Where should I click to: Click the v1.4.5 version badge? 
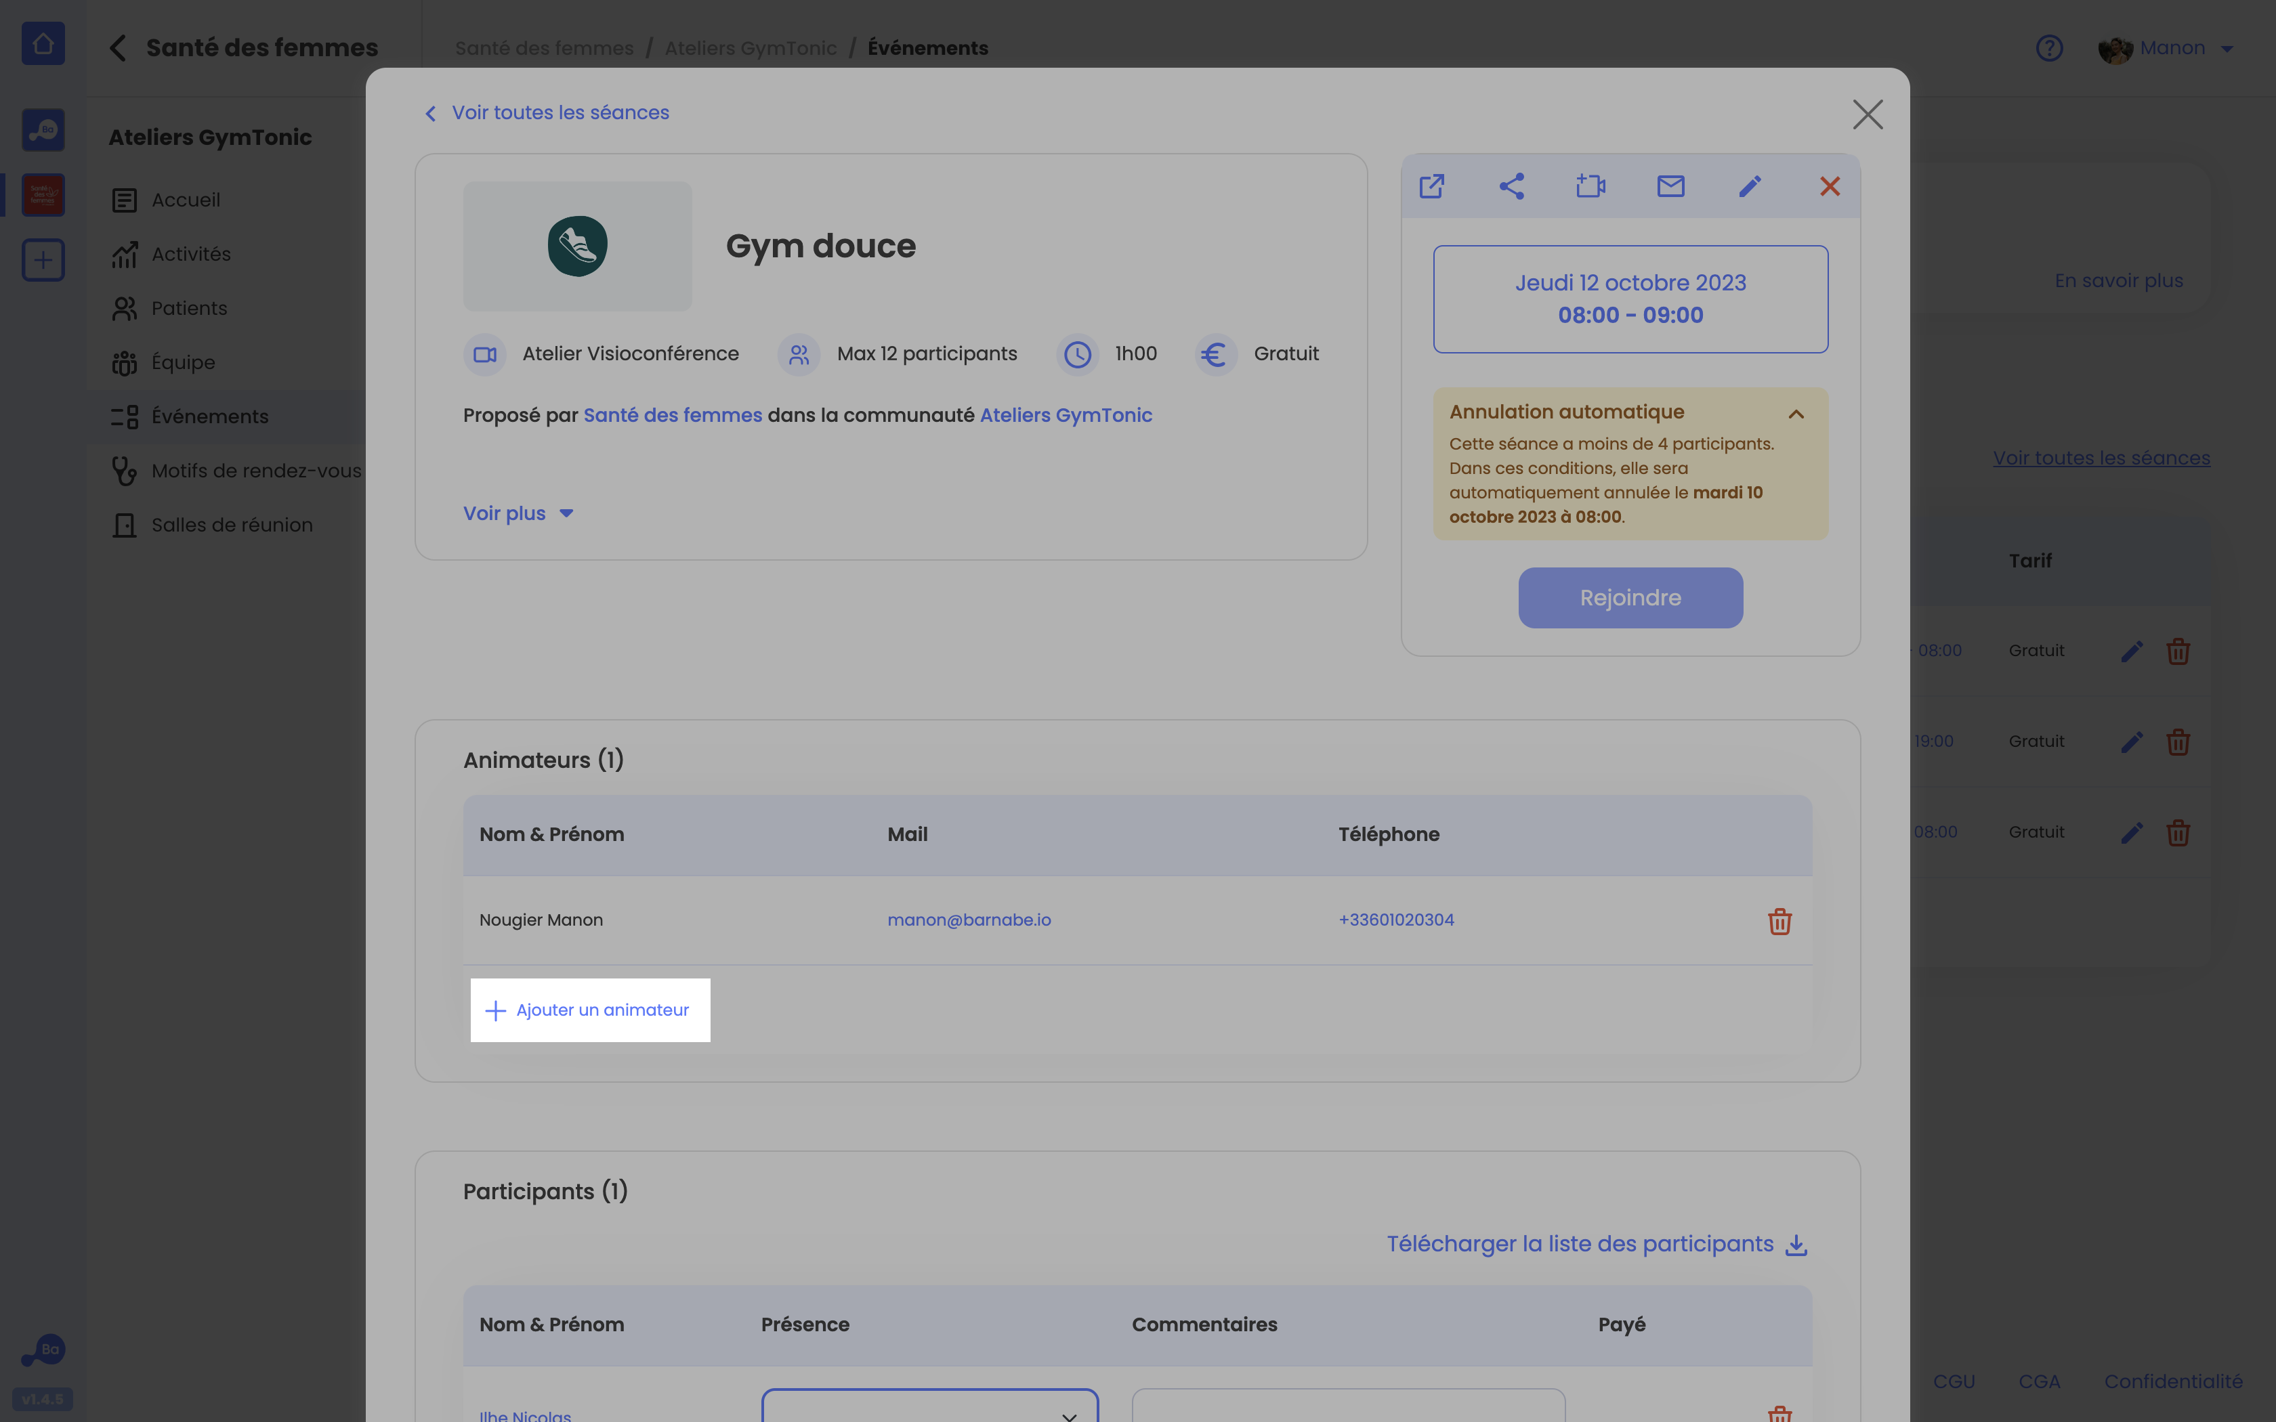pos(42,1398)
